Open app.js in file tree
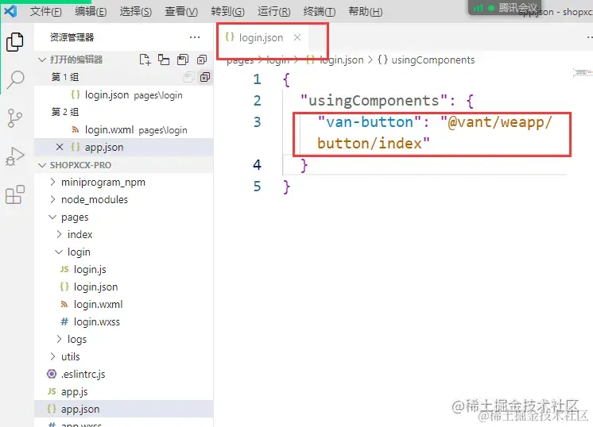593x427 pixels. pos(124,392)
